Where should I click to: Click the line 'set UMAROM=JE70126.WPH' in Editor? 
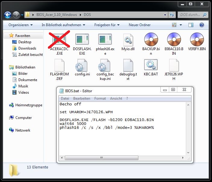pos(86,112)
